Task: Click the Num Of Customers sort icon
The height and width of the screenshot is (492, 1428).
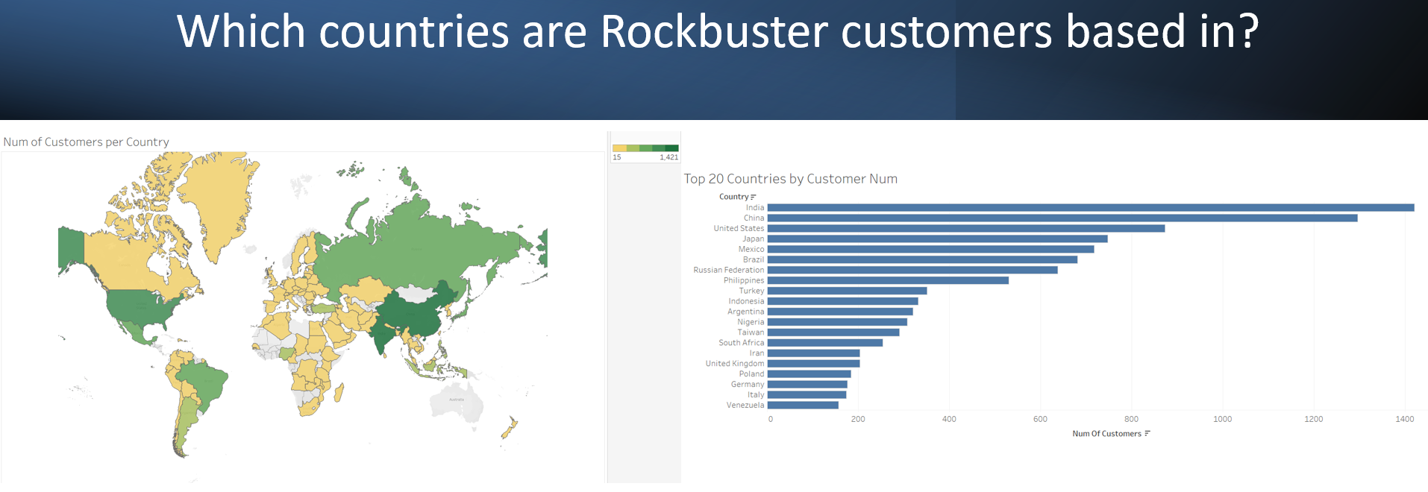Action: (x=1147, y=434)
